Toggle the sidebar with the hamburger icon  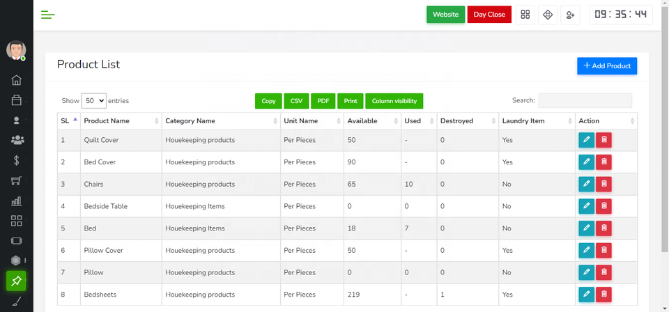(x=47, y=15)
